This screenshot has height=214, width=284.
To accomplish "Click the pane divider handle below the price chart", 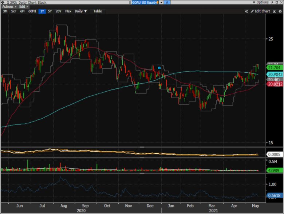I will click(142, 147).
